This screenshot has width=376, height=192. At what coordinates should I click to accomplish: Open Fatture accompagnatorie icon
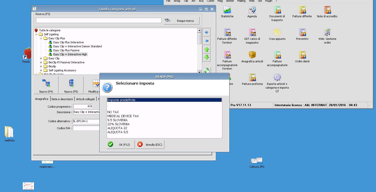(x=277, y=59)
